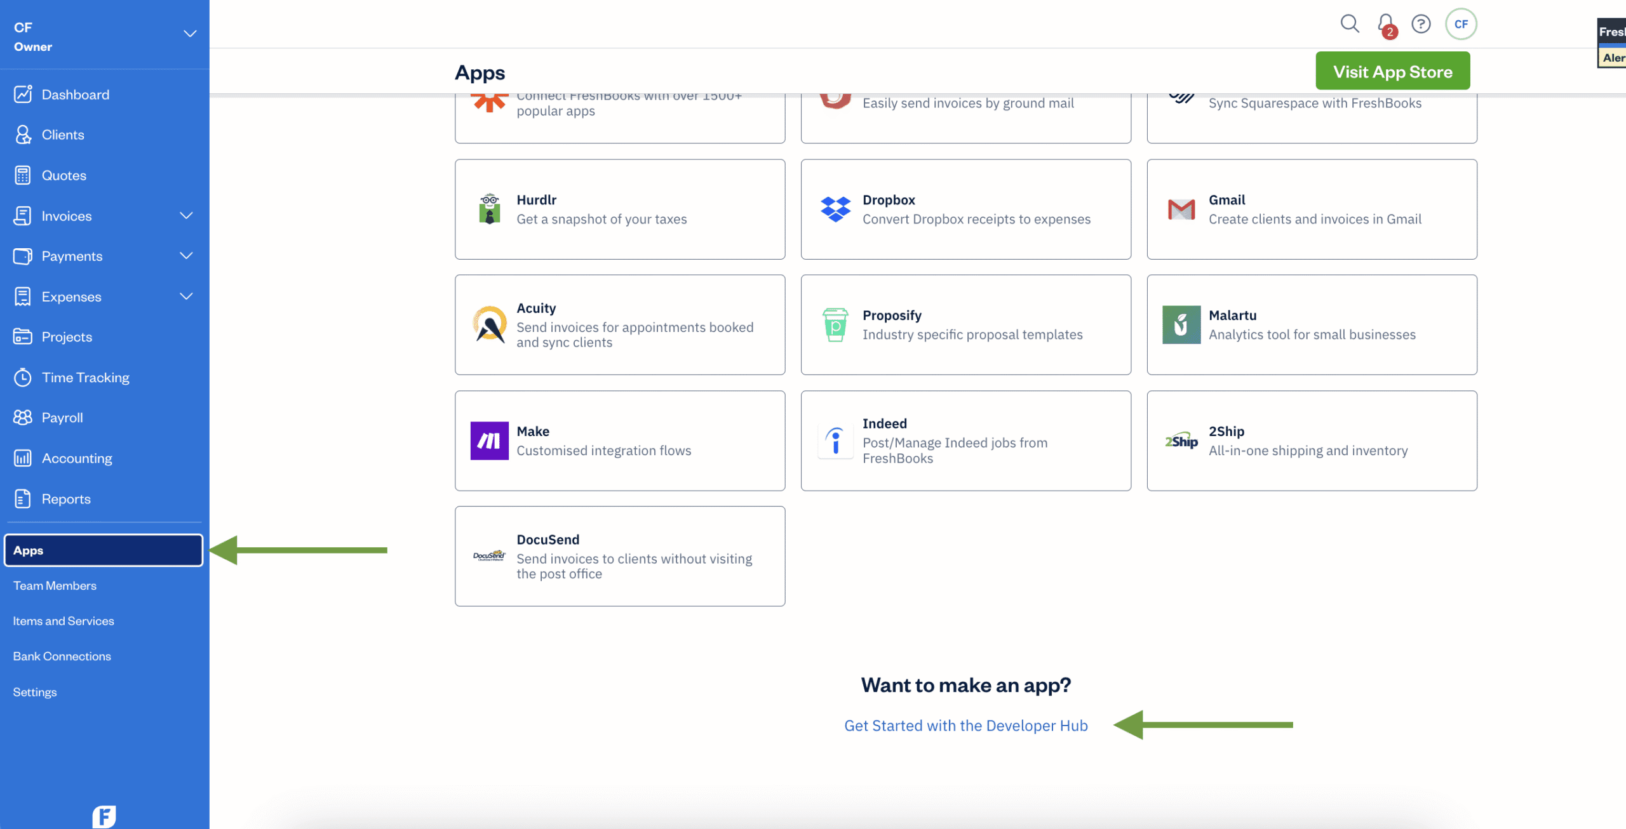Expand the Expenses submenu chevron
The image size is (1626, 829).
coord(186,296)
